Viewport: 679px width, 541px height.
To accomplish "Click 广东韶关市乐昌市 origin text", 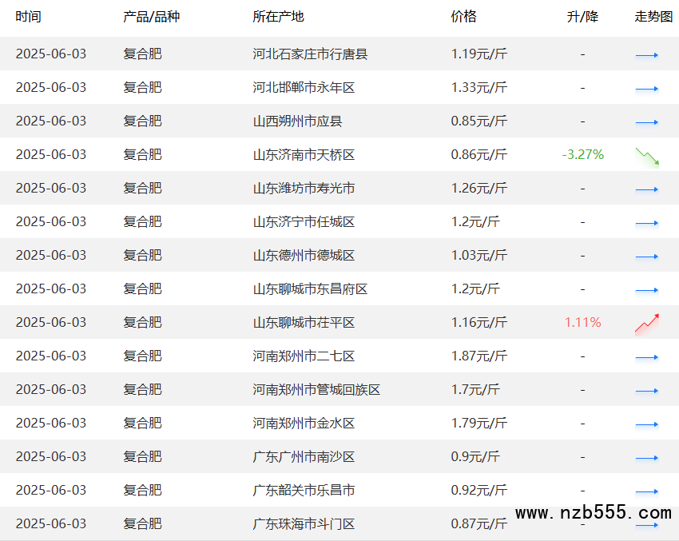I will click(304, 490).
